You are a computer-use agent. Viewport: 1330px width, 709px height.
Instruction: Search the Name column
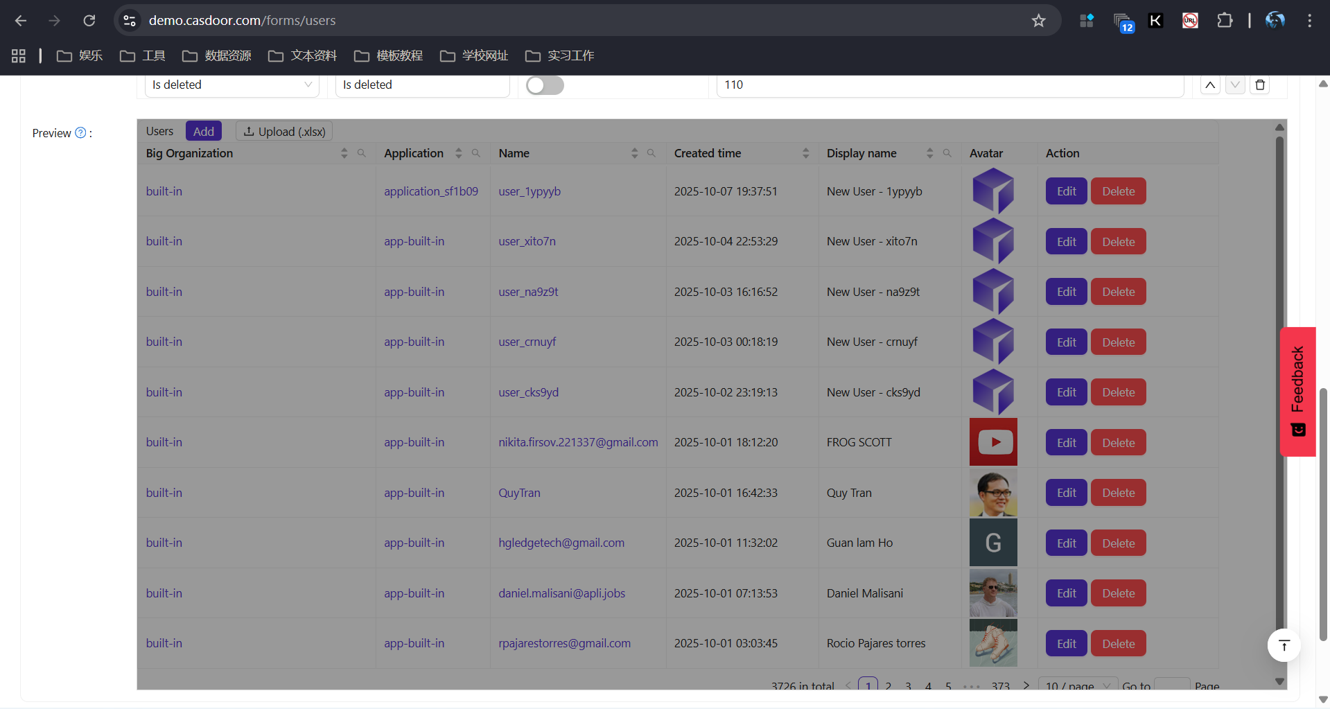tap(652, 153)
